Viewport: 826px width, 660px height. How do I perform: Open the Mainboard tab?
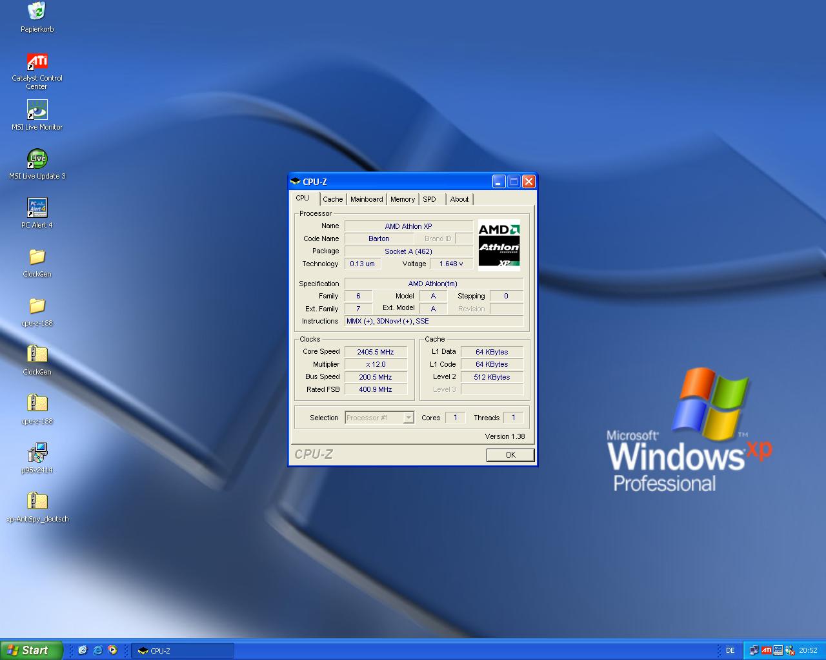pyautogui.click(x=367, y=199)
